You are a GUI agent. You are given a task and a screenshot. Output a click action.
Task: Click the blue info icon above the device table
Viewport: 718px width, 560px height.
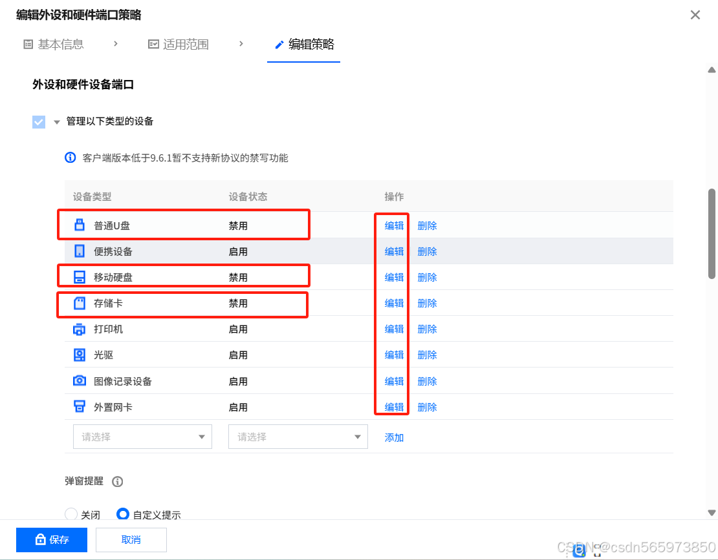[x=70, y=157]
